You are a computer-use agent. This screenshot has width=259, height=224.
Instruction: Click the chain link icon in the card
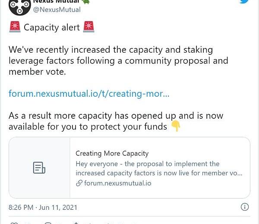click(79, 183)
